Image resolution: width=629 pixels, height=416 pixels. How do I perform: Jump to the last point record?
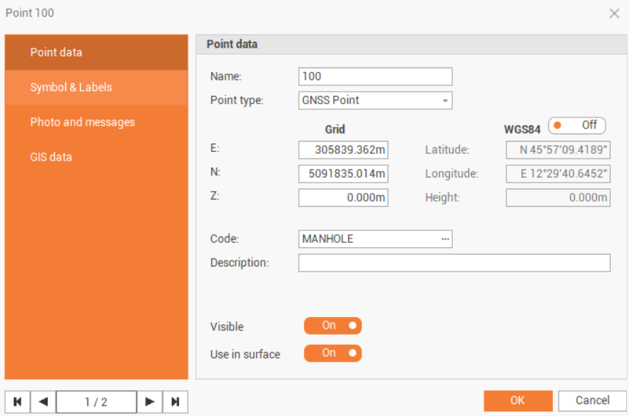coord(175,401)
